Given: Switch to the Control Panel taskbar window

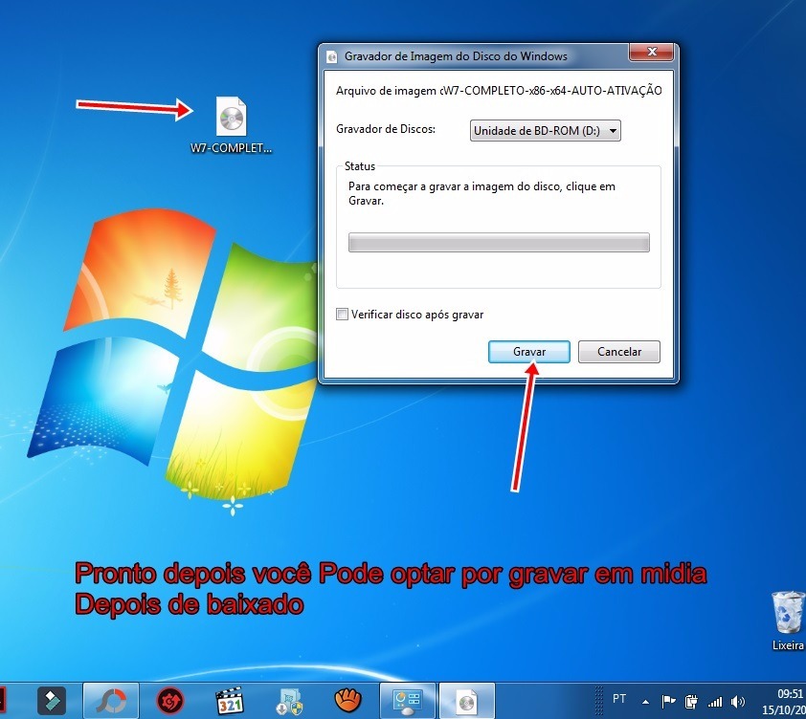Looking at the screenshot, I should coord(408,701).
